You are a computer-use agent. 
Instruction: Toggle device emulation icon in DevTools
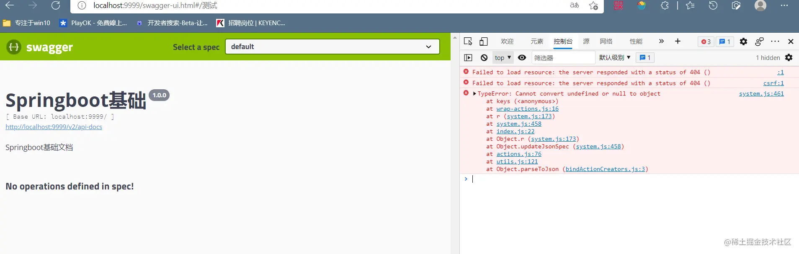[484, 41]
